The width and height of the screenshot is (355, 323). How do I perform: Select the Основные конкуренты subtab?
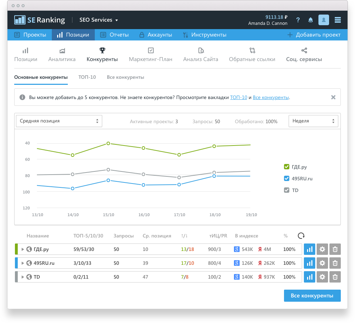[41, 77]
